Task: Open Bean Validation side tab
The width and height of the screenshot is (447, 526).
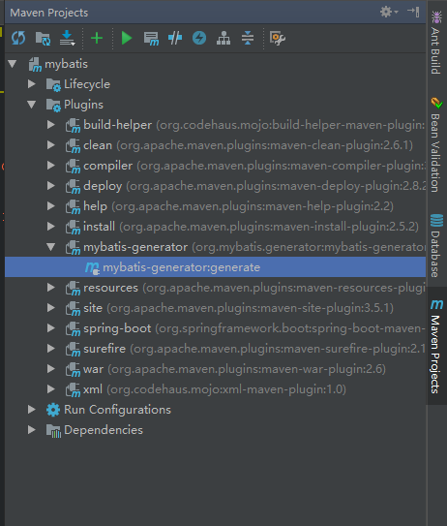Action: pyautogui.click(x=436, y=145)
